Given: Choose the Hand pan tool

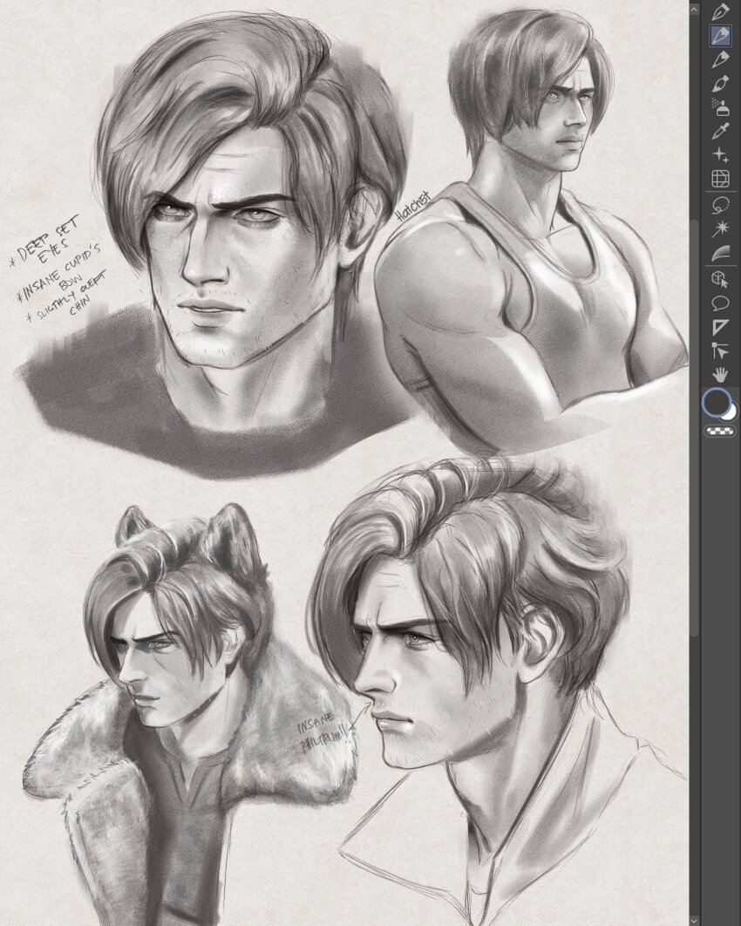Looking at the screenshot, I should [x=720, y=374].
